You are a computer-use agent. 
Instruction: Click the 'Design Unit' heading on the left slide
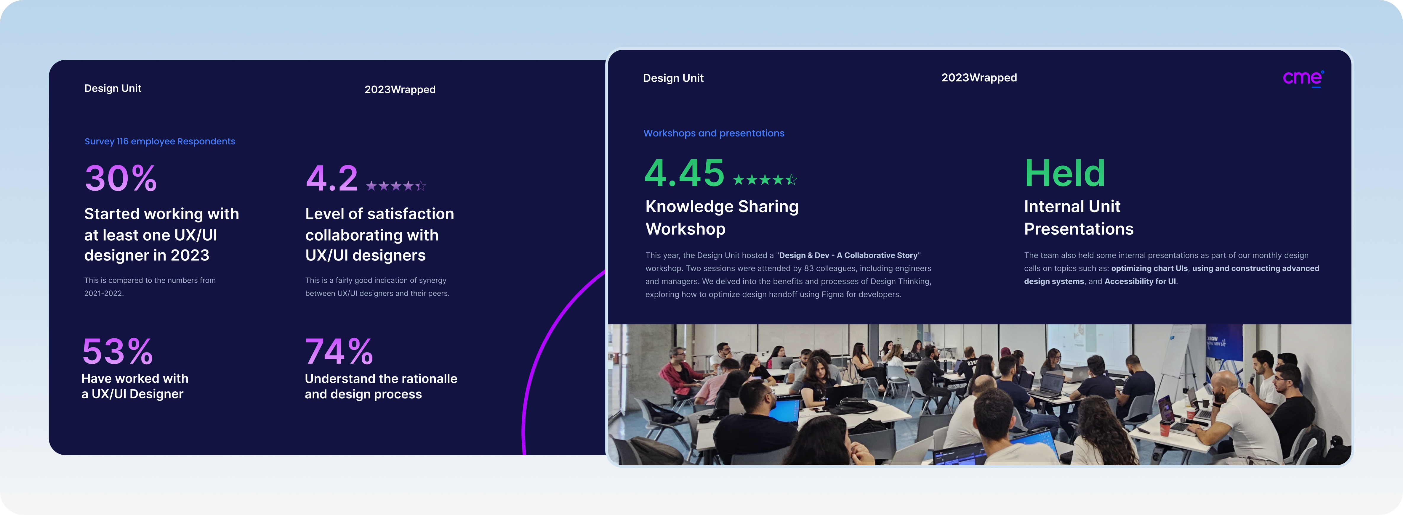(x=113, y=88)
